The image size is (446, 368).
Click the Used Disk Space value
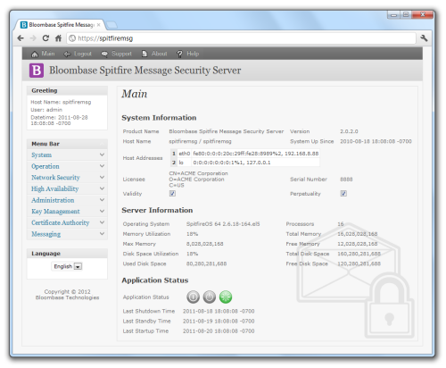206,263
